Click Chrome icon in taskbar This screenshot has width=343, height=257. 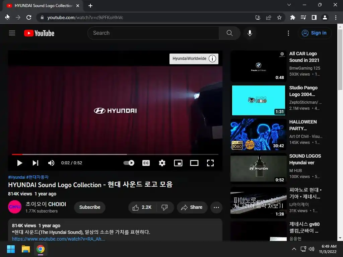[41, 249]
